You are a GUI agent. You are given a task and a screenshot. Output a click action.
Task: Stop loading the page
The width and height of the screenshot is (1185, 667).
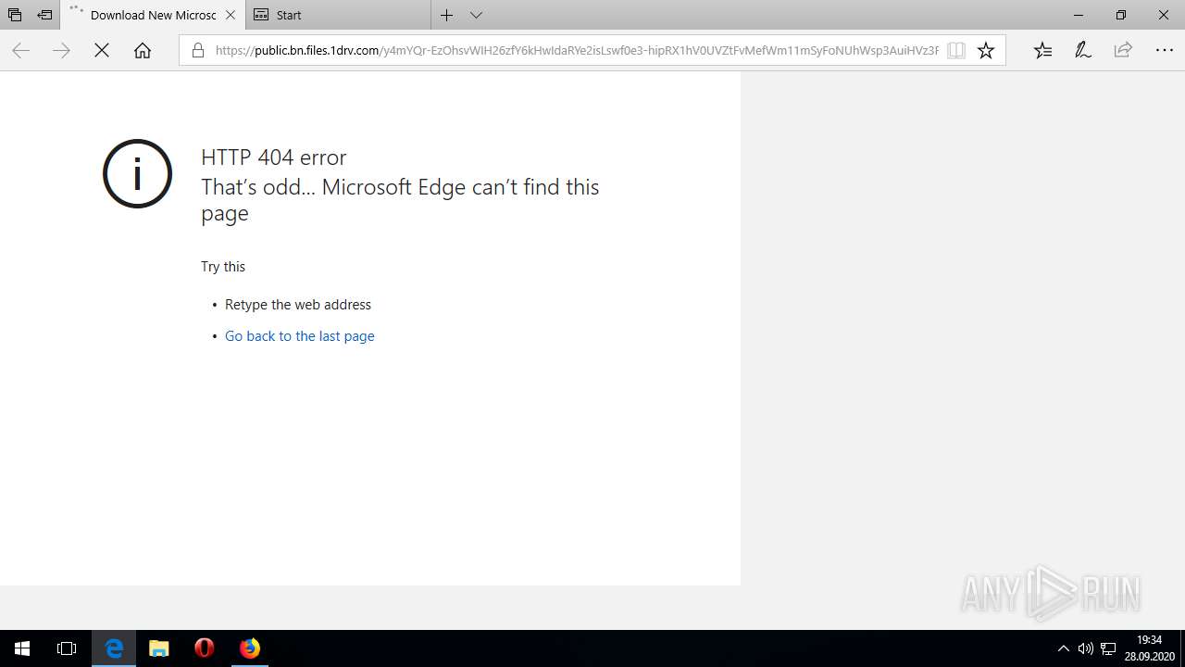[102, 51]
